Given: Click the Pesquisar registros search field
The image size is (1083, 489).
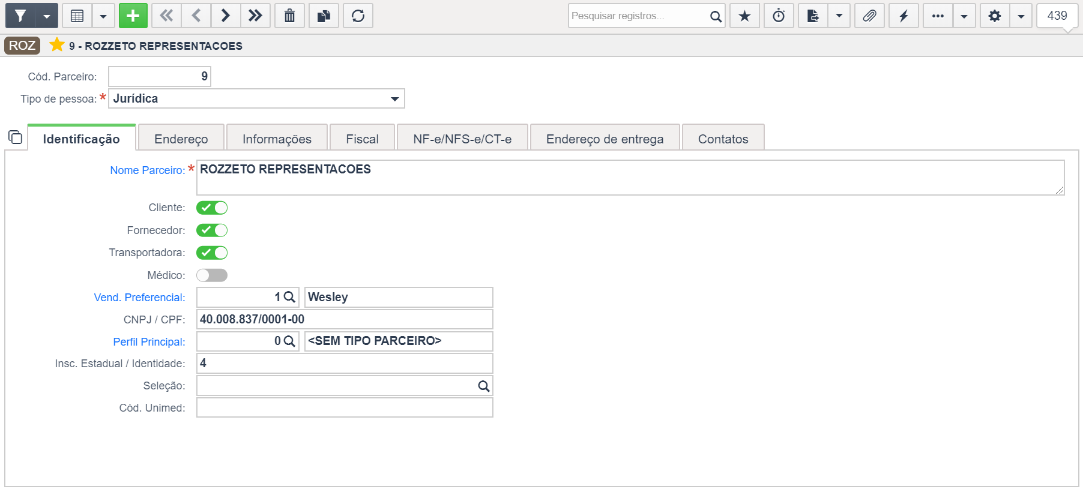Looking at the screenshot, I should coord(638,16).
